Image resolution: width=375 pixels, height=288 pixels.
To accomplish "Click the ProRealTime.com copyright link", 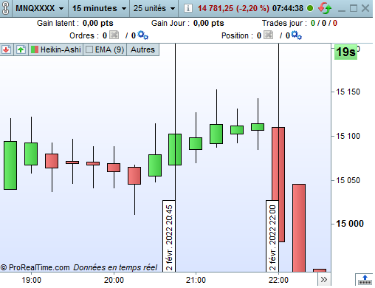I will [35, 267].
